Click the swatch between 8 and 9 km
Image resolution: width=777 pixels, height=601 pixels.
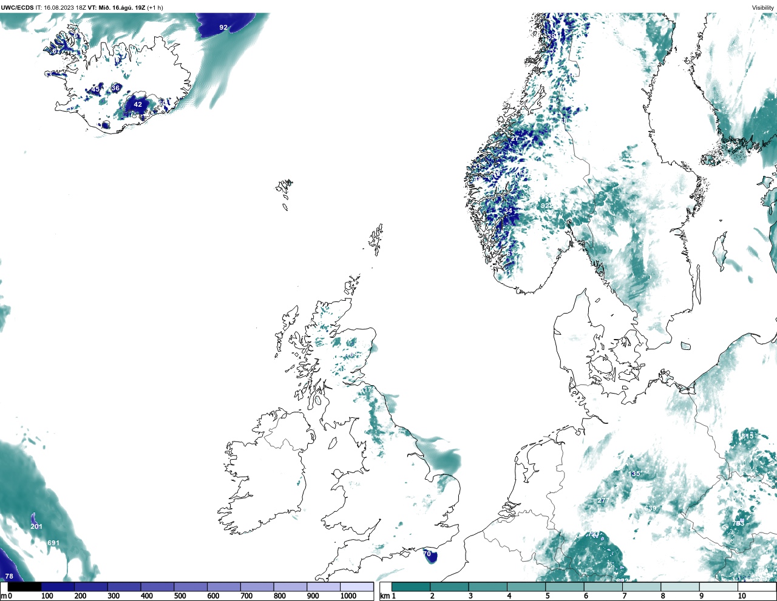tap(680, 587)
